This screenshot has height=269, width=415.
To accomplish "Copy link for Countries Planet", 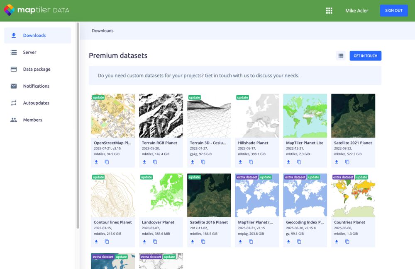I will [347, 242].
